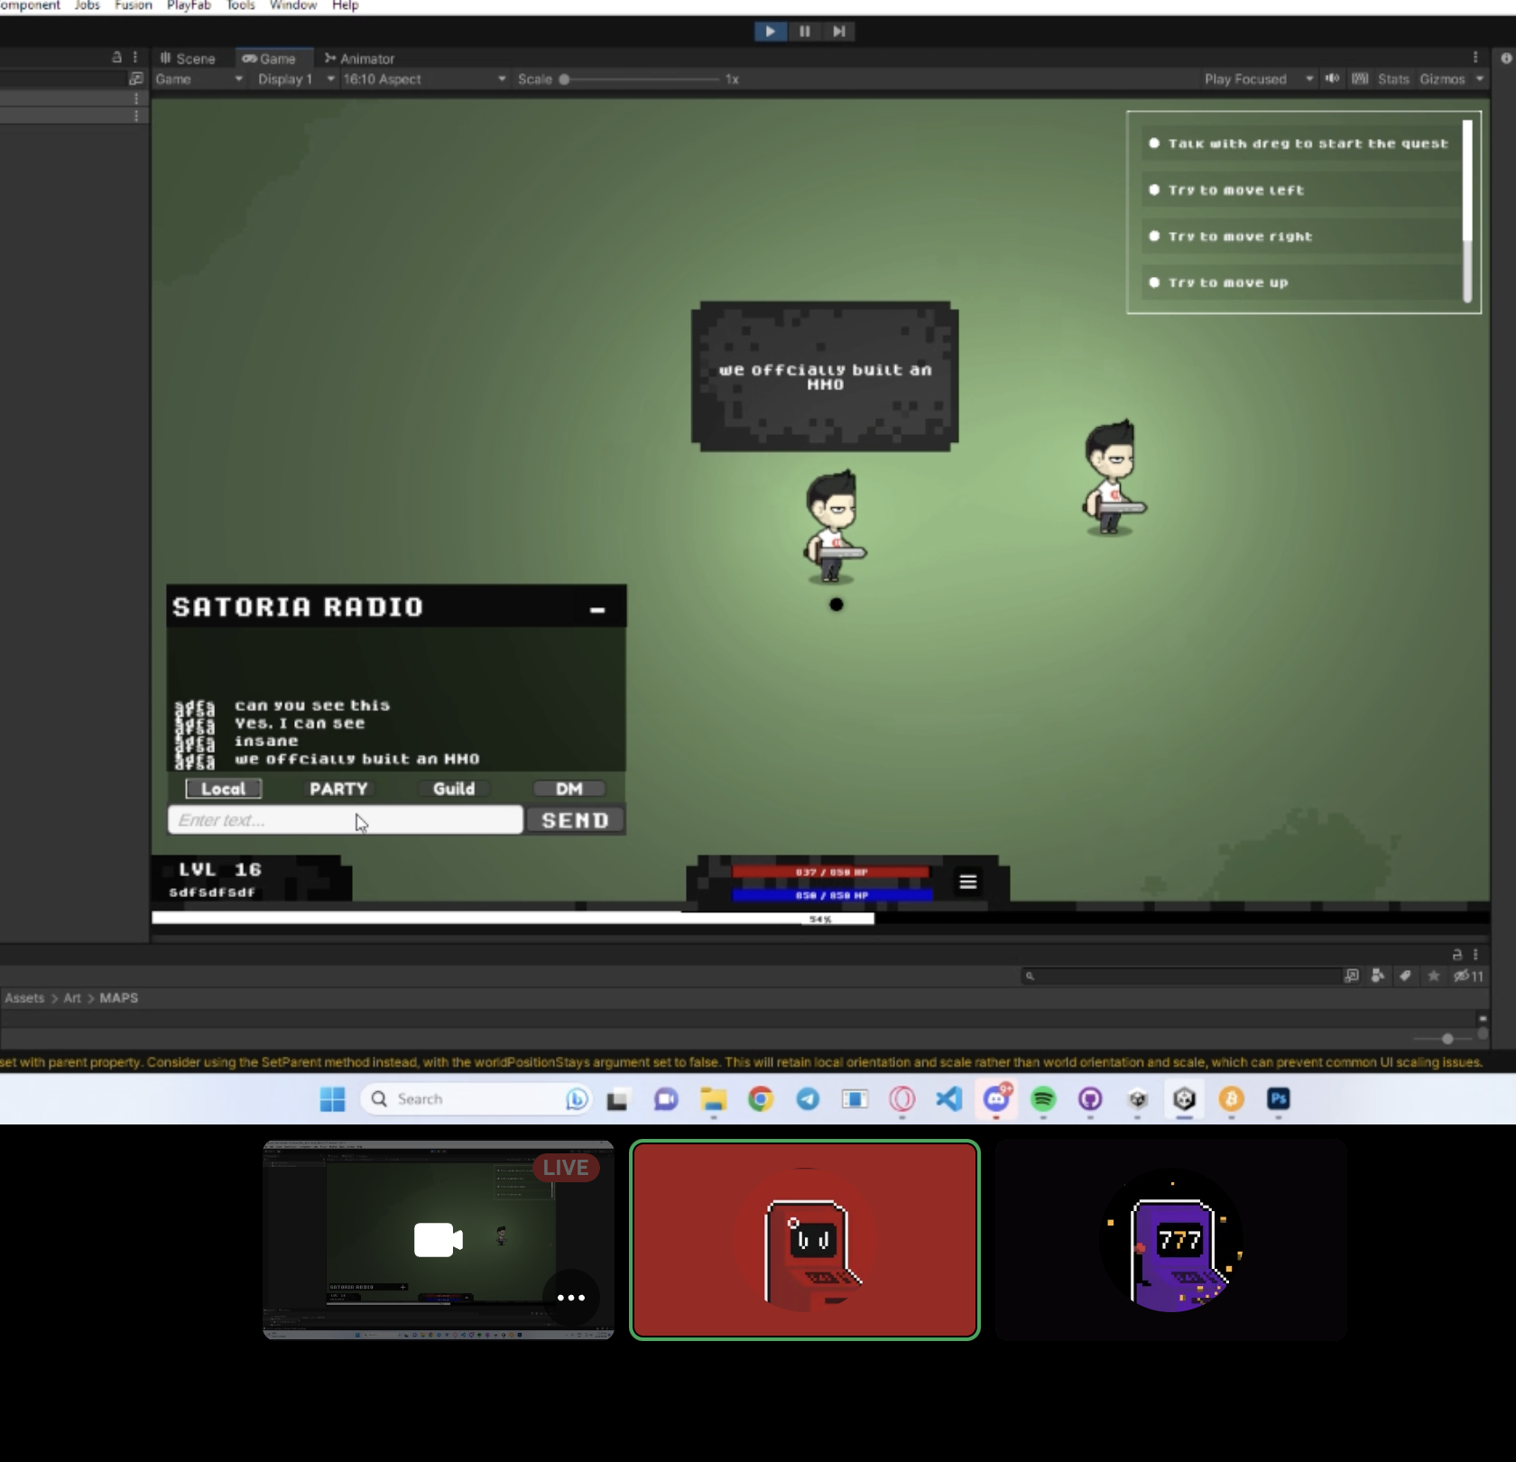Toggle hidden packages visibility eye icon
The width and height of the screenshot is (1516, 1462).
1467,976
